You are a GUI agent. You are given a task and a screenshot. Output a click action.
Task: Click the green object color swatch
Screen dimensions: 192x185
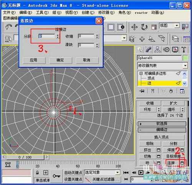pyautogui.click(x=185, y=58)
